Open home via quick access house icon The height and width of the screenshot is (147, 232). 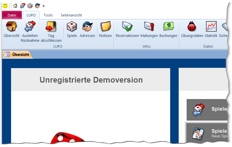click(15, 6)
